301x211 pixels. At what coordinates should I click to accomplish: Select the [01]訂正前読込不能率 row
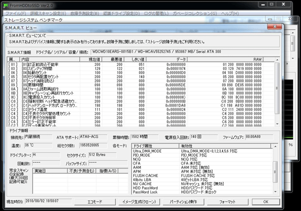(141, 64)
